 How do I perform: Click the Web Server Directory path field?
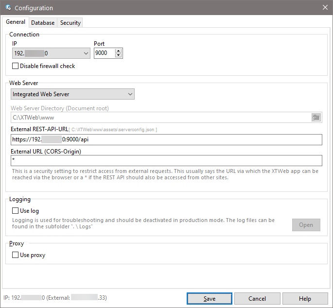pos(159,117)
